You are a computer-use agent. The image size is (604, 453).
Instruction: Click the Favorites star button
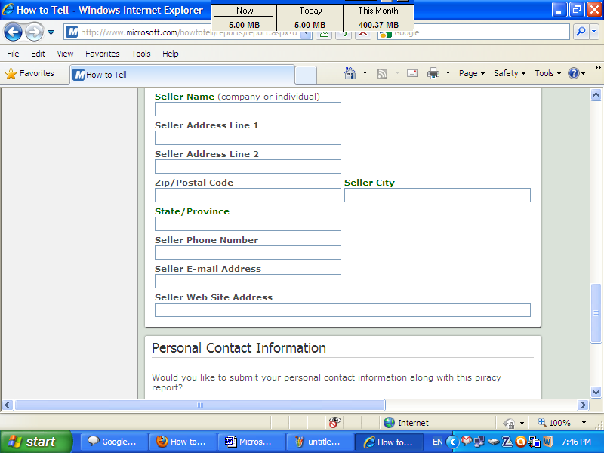tap(30, 73)
